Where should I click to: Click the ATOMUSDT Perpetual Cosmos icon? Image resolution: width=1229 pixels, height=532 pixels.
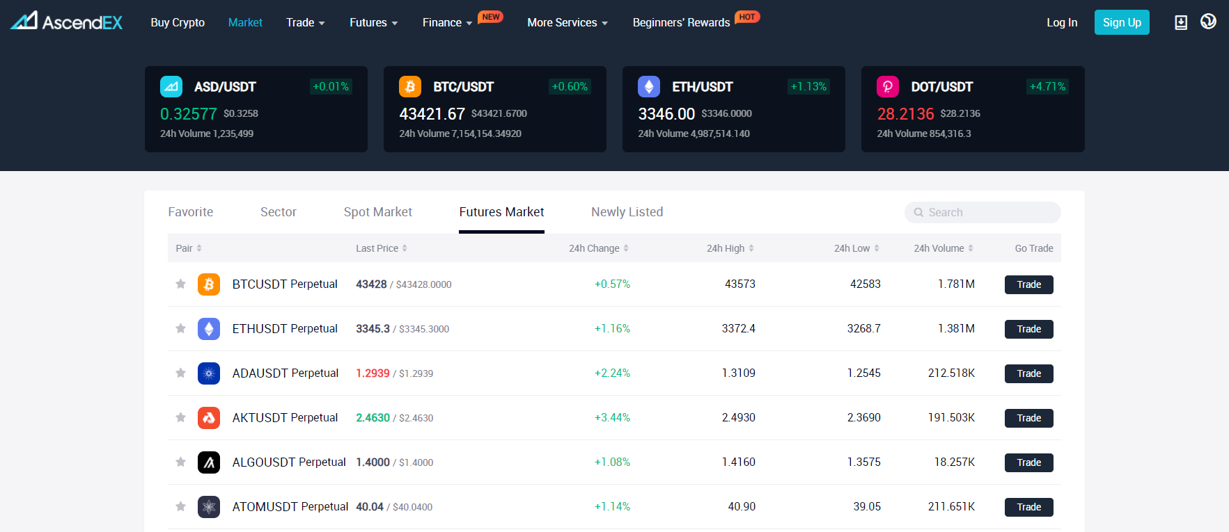coord(209,507)
